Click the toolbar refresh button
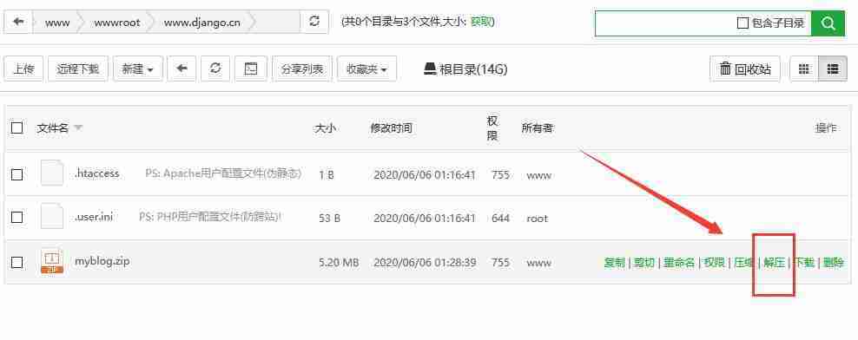858x340 pixels. (215, 69)
